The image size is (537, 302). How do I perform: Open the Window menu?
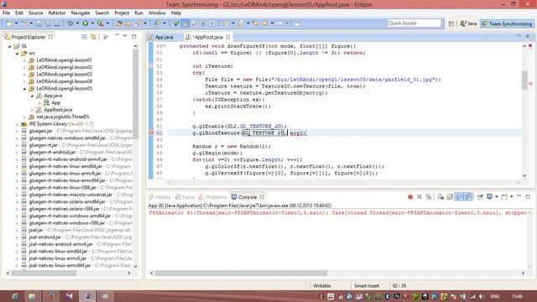coord(157,13)
